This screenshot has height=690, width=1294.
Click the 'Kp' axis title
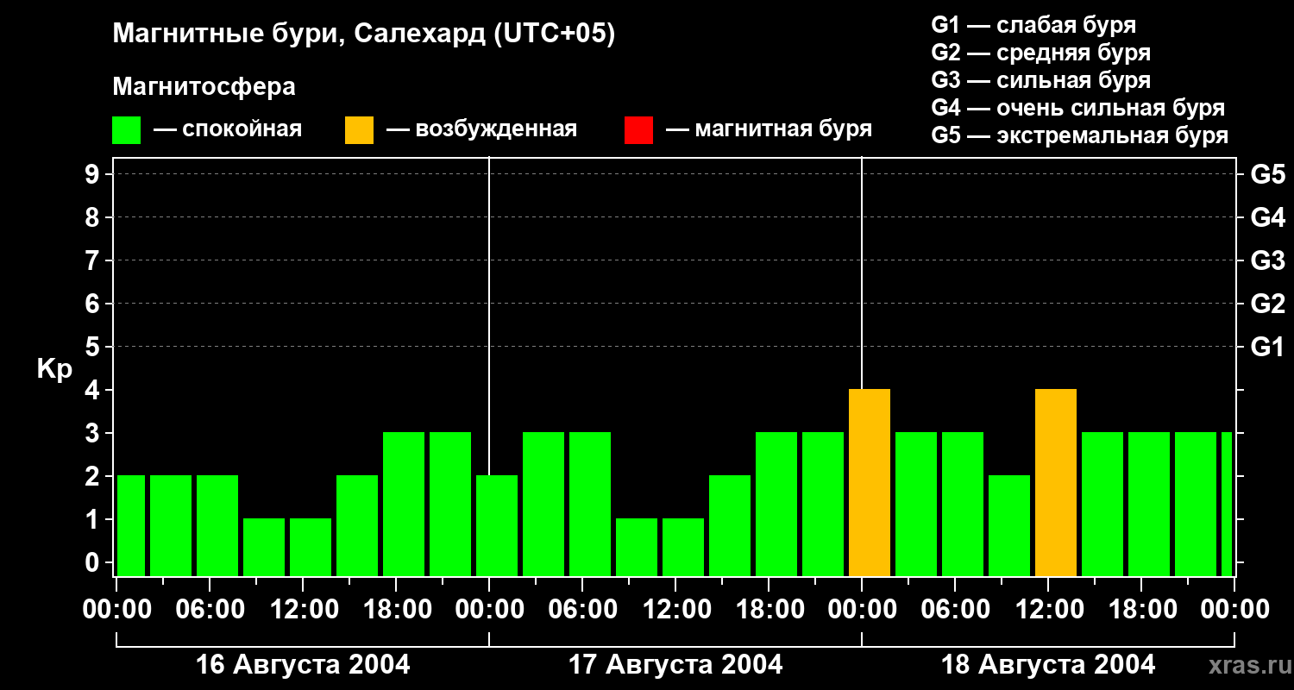55,369
